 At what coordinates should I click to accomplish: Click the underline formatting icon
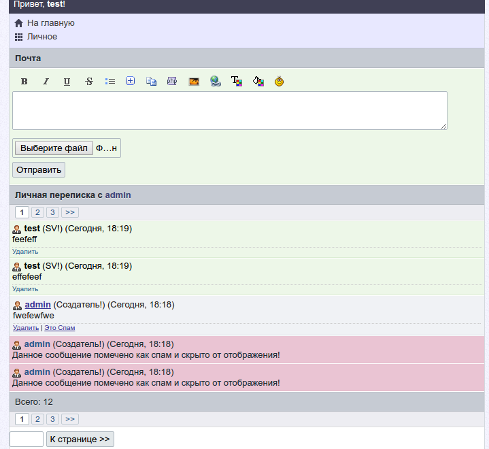67,82
